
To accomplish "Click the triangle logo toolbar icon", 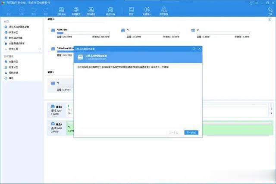I will pos(164,11).
